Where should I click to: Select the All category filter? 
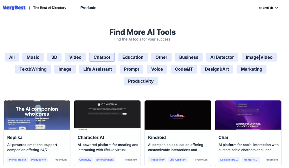[12, 57]
